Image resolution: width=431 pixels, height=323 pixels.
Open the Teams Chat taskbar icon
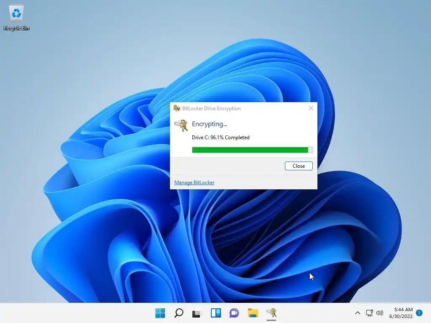coord(234,313)
